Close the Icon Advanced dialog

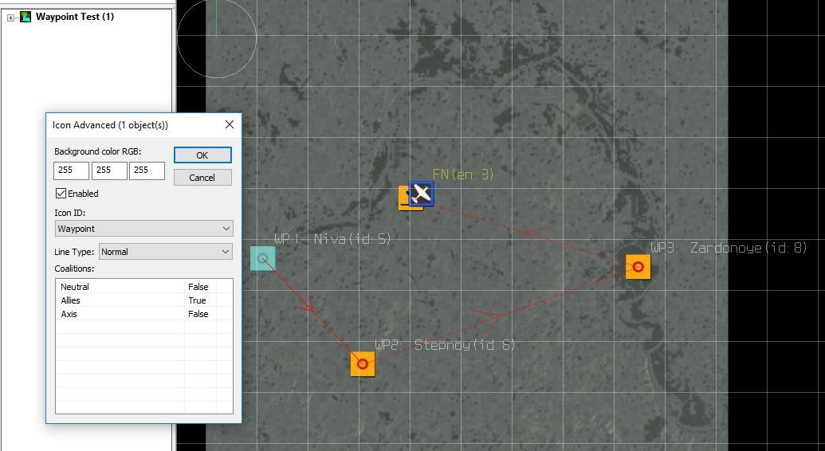pyautogui.click(x=230, y=125)
